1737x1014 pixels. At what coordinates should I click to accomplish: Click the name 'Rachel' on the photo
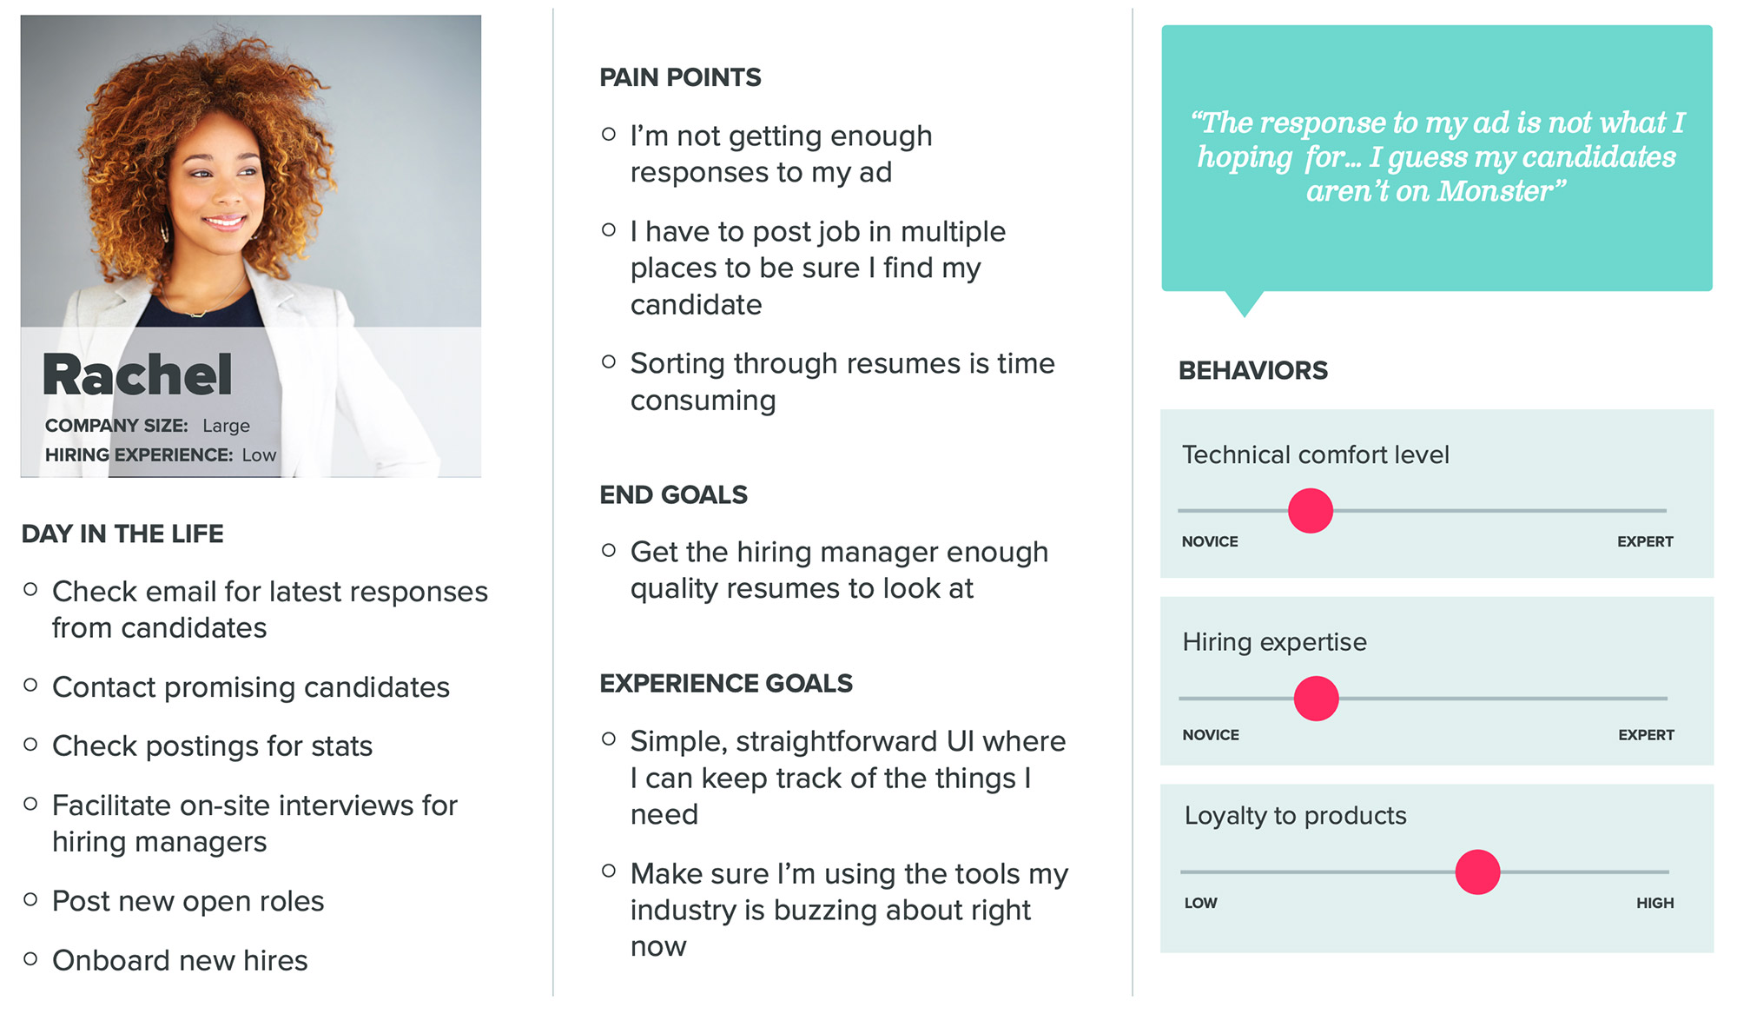[x=137, y=375]
